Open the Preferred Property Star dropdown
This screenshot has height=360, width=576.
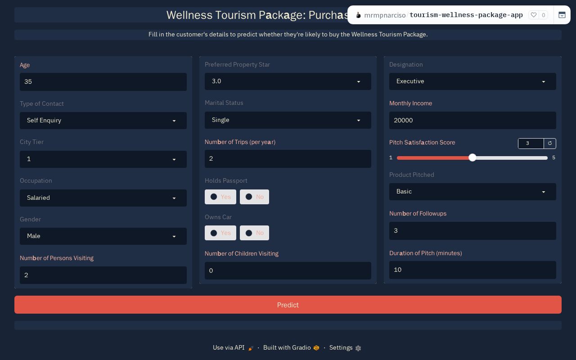coord(288,81)
